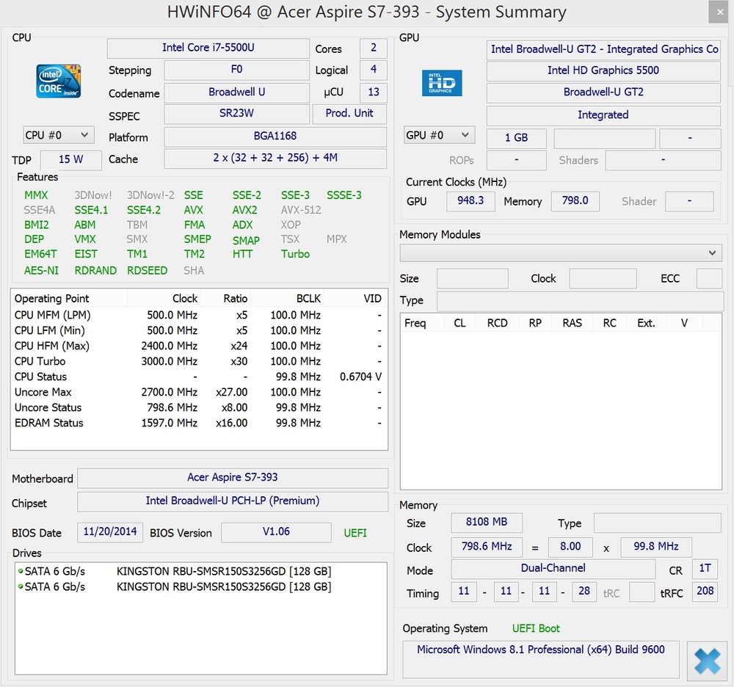Click the AES-NI feature label
The image size is (734, 687).
(41, 271)
